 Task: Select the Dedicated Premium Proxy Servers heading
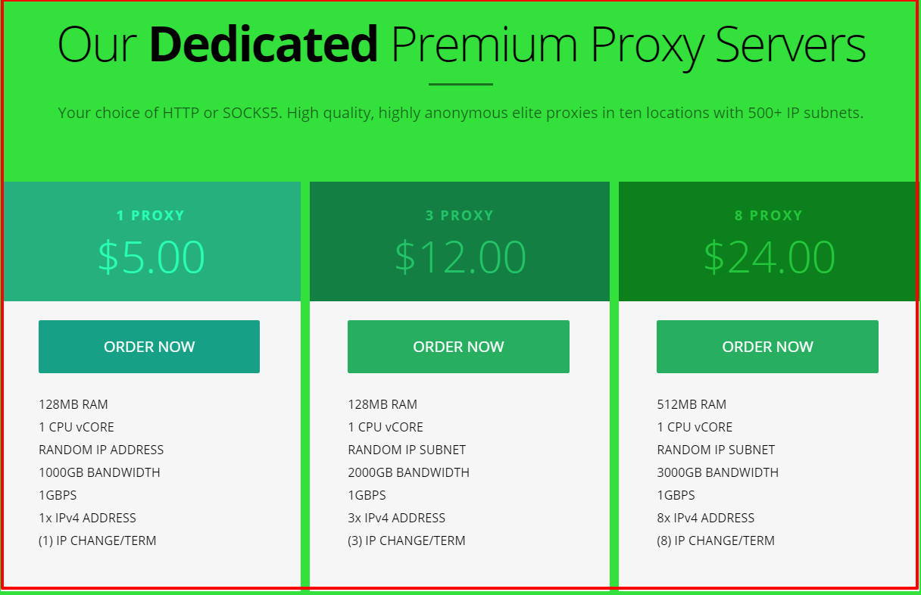pyautogui.click(x=460, y=44)
